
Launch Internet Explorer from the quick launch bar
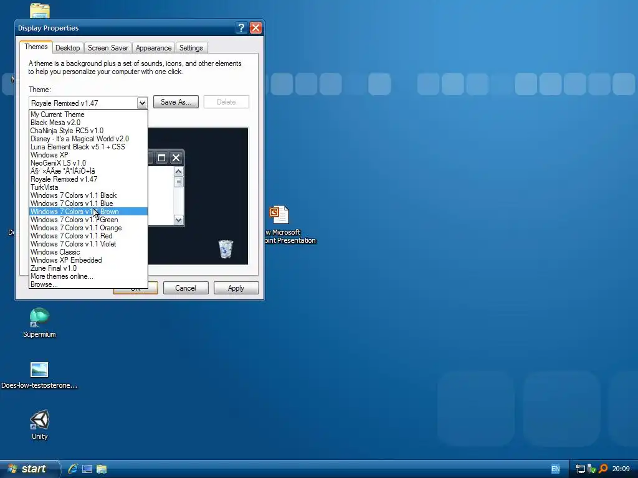click(x=73, y=469)
